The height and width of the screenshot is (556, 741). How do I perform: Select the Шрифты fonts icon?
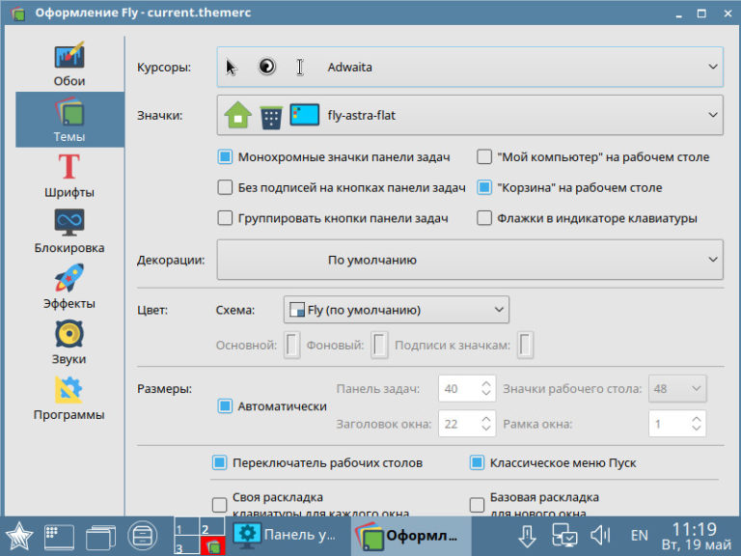[69, 176]
